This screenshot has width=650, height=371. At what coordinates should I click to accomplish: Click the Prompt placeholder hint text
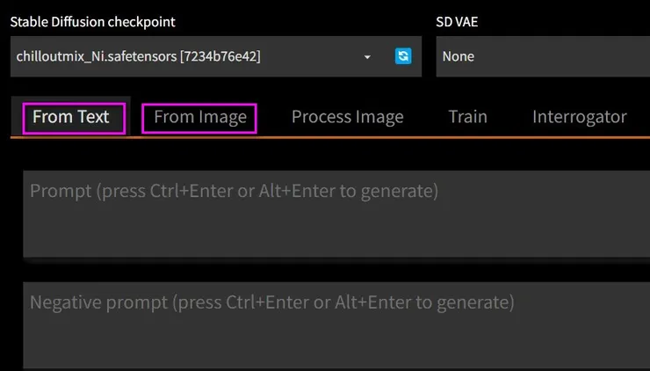coord(234,190)
